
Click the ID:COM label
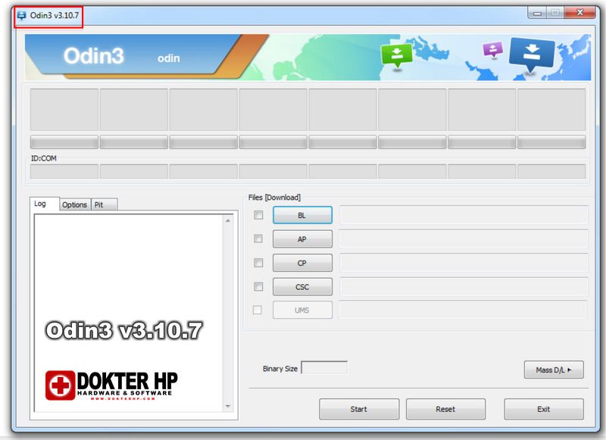(x=44, y=158)
